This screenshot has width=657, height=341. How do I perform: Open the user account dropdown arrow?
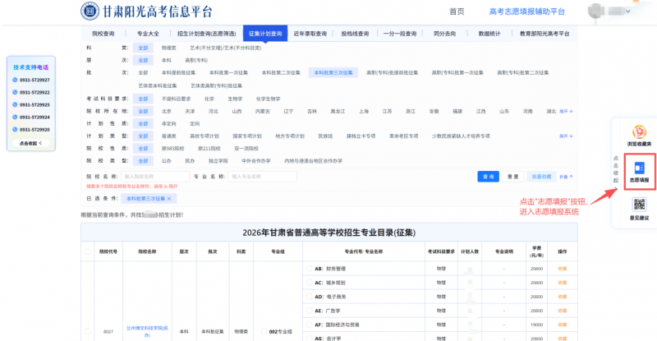[x=627, y=12]
